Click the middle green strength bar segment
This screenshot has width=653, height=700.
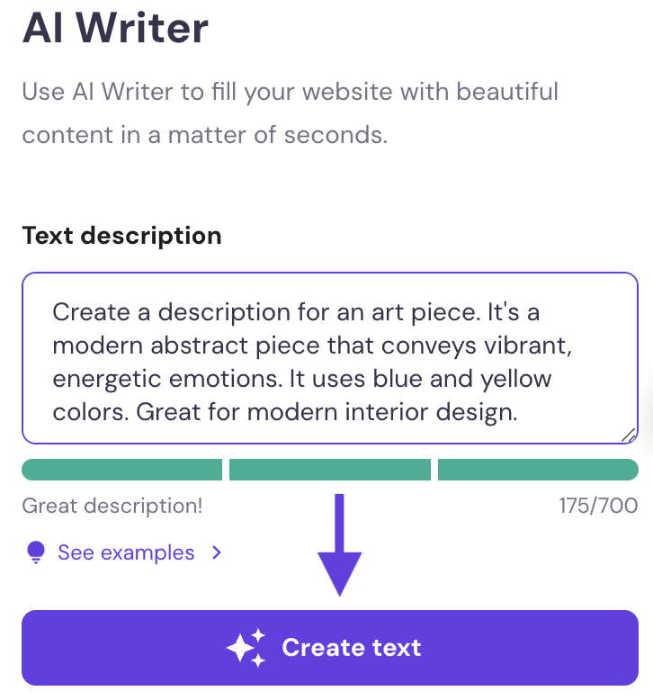330,470
